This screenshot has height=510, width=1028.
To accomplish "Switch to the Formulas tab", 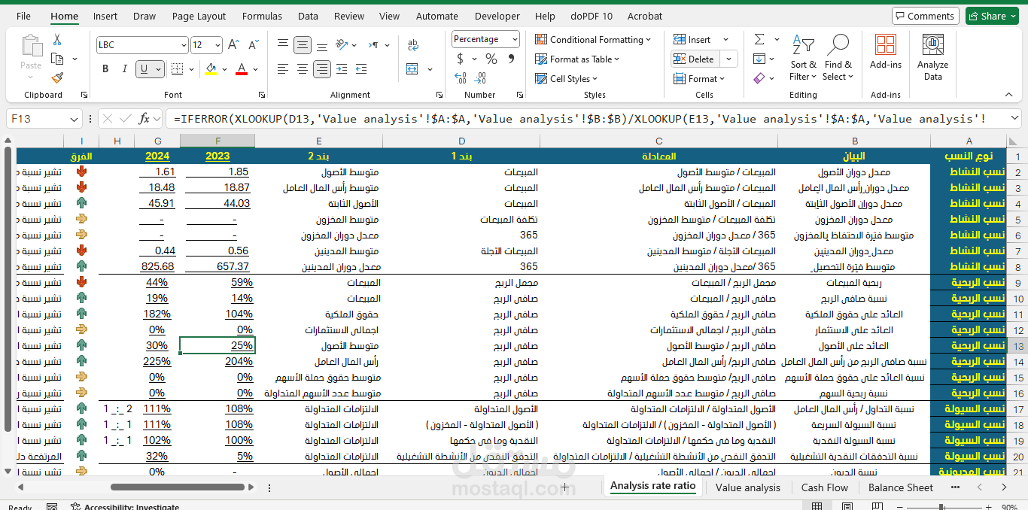I will click(262, 16).
